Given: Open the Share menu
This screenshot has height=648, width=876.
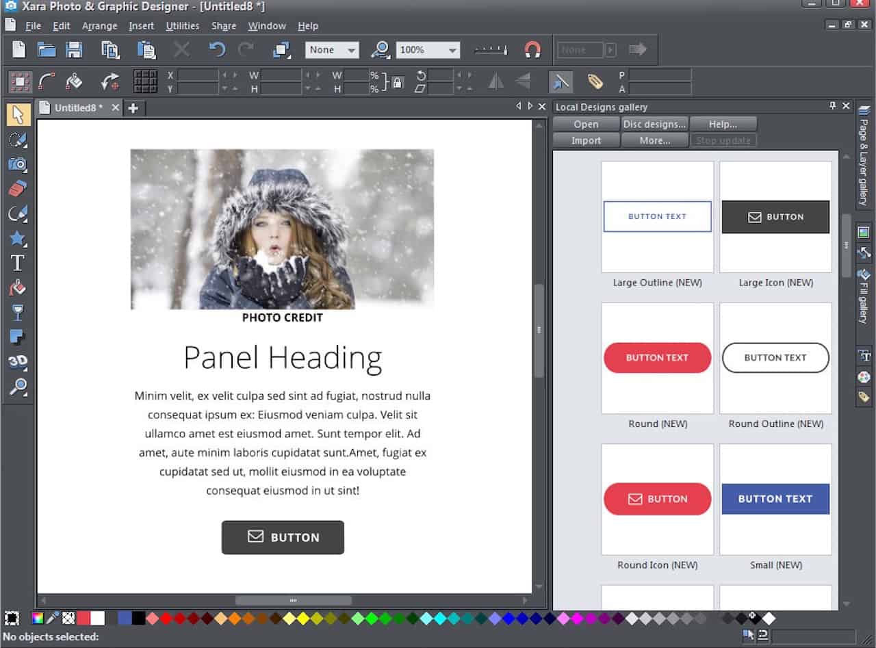Looking at the screenshot, I should tap(224, 26).
